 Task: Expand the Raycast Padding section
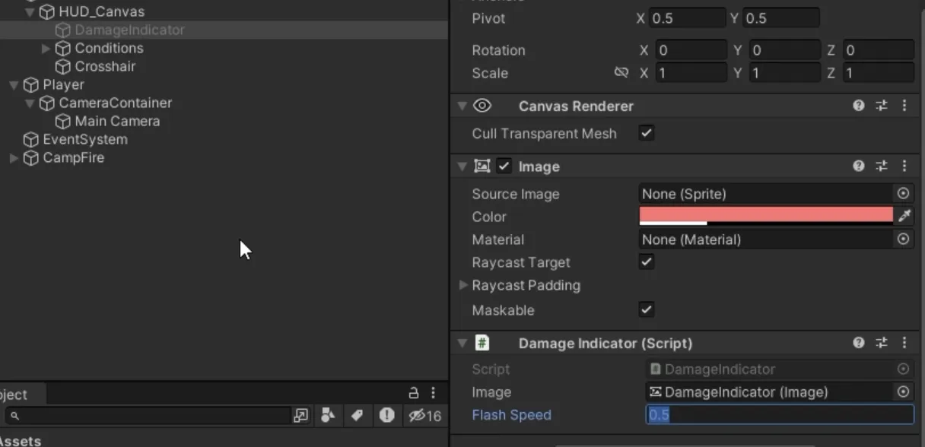[x=463, y=285]
